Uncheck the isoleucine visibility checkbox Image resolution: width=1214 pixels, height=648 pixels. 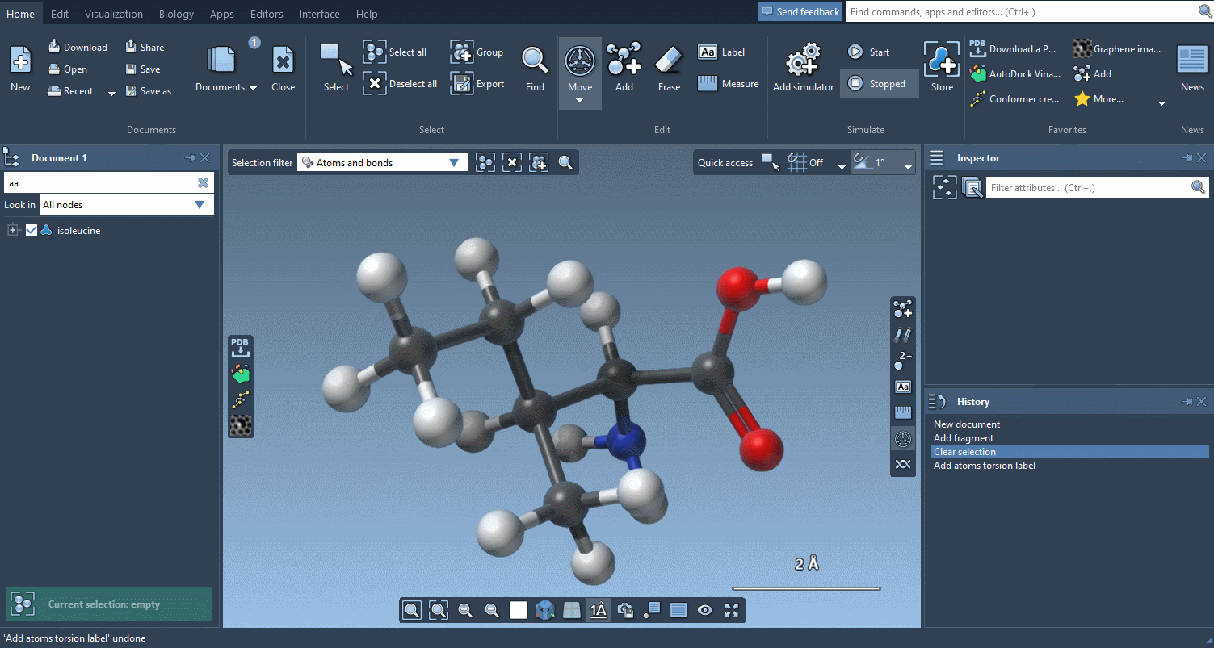coord(32,231)
